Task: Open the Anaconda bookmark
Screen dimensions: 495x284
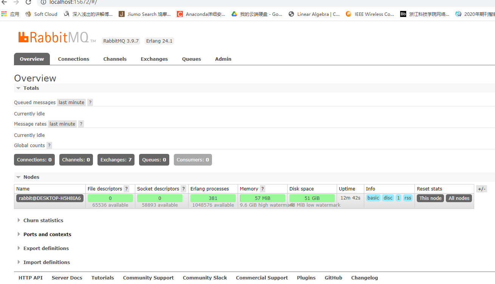Action: pos(201,14)
